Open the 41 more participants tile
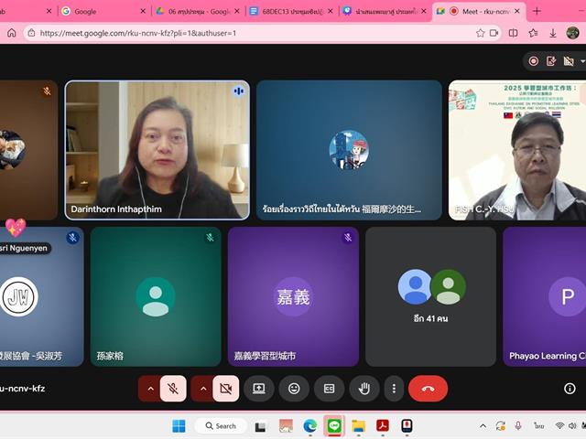 (x=431, y=296)
